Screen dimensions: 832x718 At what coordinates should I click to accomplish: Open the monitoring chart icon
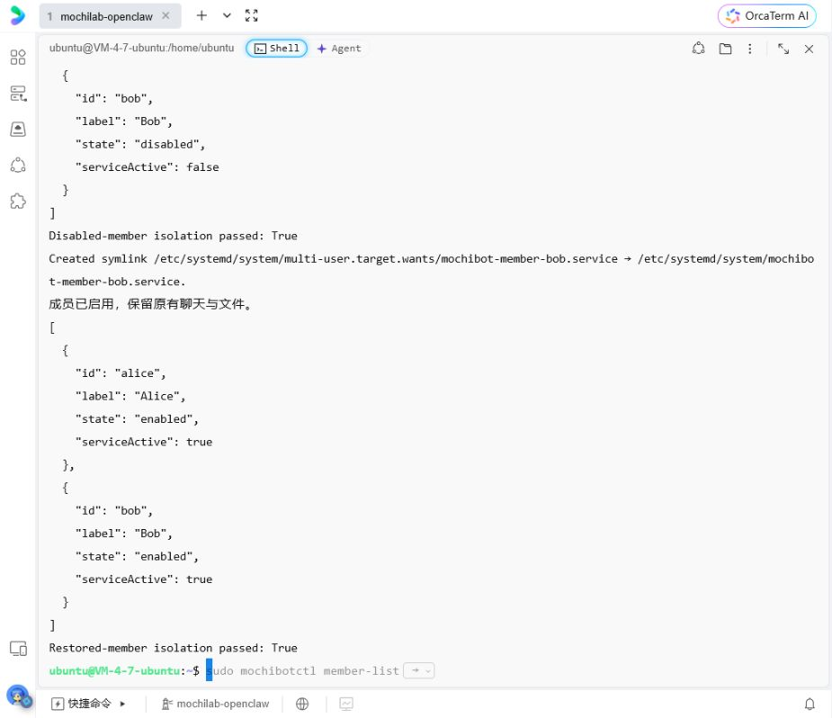[346, 704]
